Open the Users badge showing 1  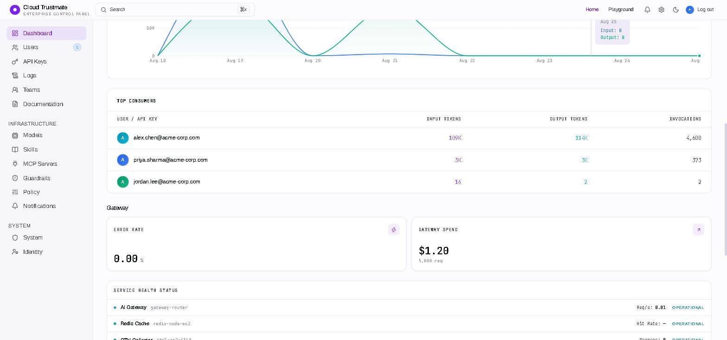coord(77,47)
